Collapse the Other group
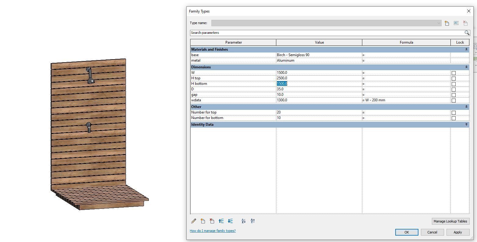This screenshot has height=242, width=477. [466, 107]
